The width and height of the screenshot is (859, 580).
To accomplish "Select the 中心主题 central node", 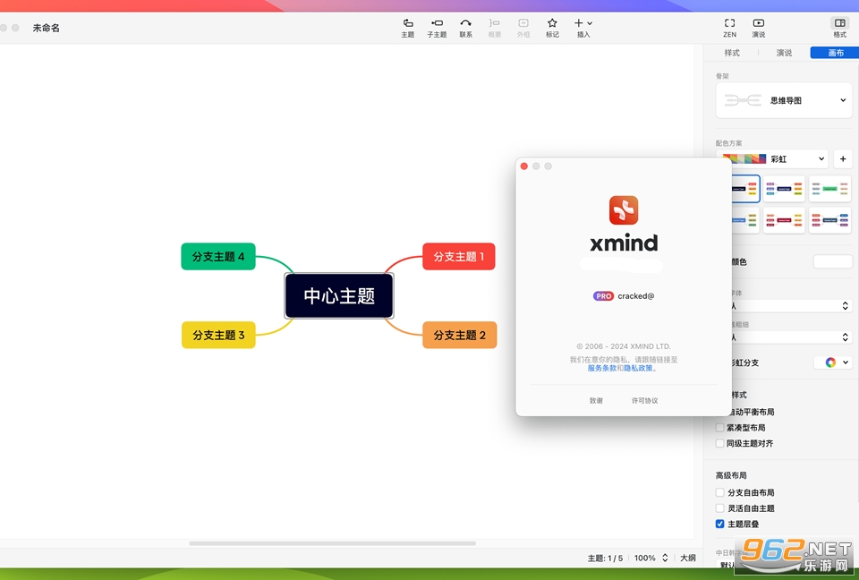I will (339, 296).
